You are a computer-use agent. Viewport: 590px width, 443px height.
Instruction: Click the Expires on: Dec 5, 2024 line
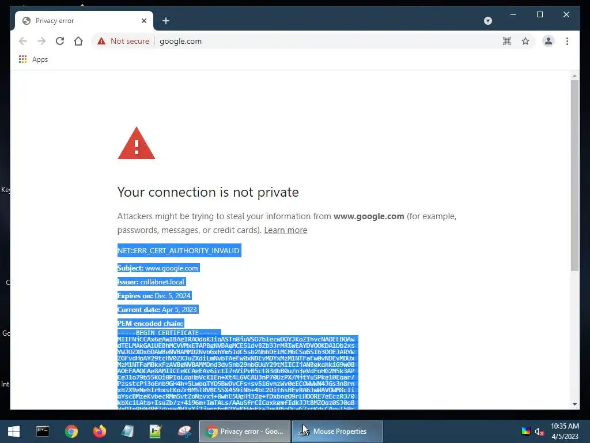(x=154, y=296)
